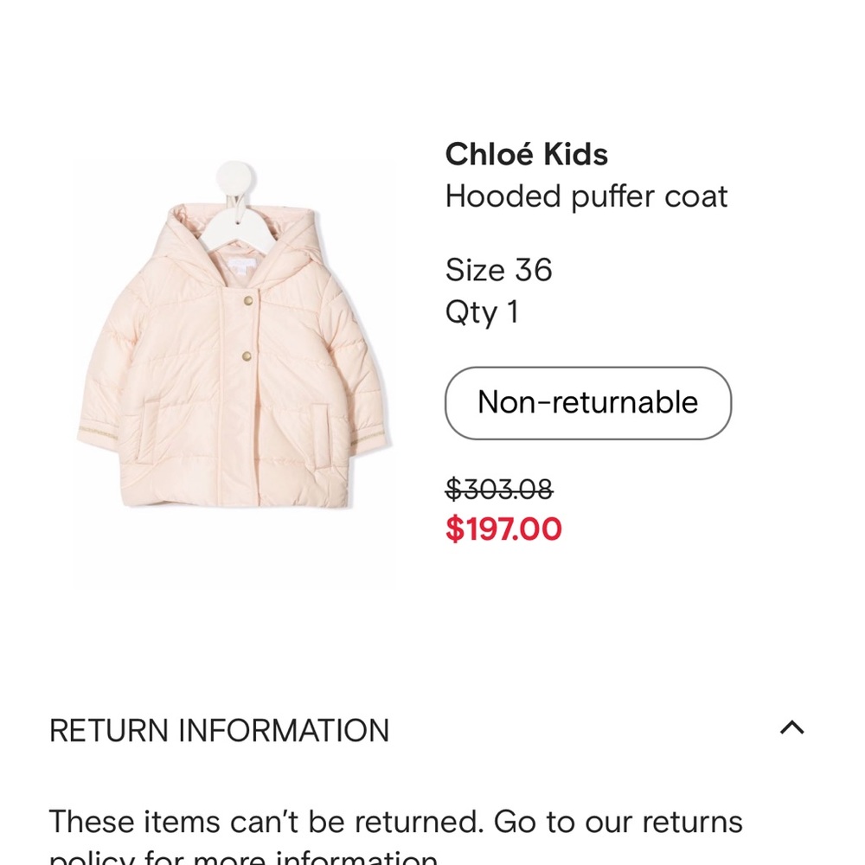
Task: Select the Size 36 label
Action: [498, 270]
